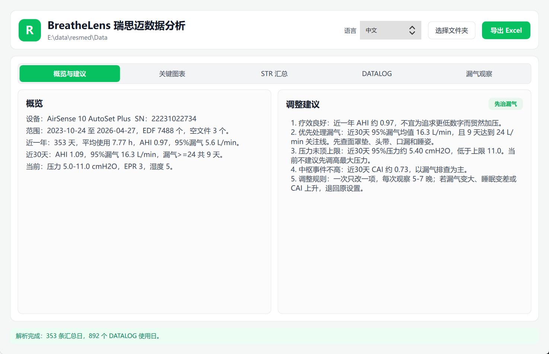Click the 调整建议 panel heading
Screen dimensions: 549x354
(303, 104)
